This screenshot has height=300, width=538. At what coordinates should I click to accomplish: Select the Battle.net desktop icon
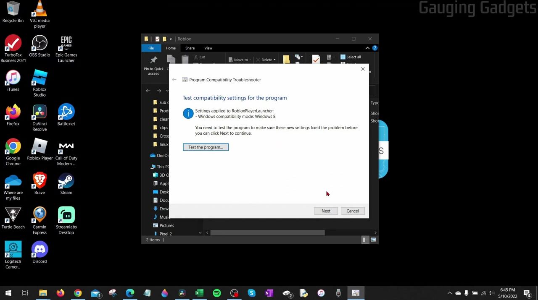point(66,115)
